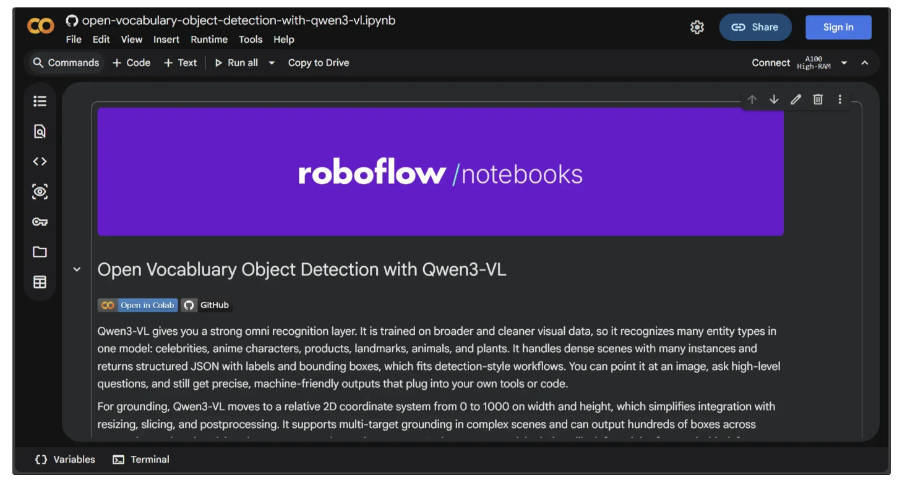The image size is (897, 483).
Task: Open the Insert menu
Action: [x=166, y=40]
